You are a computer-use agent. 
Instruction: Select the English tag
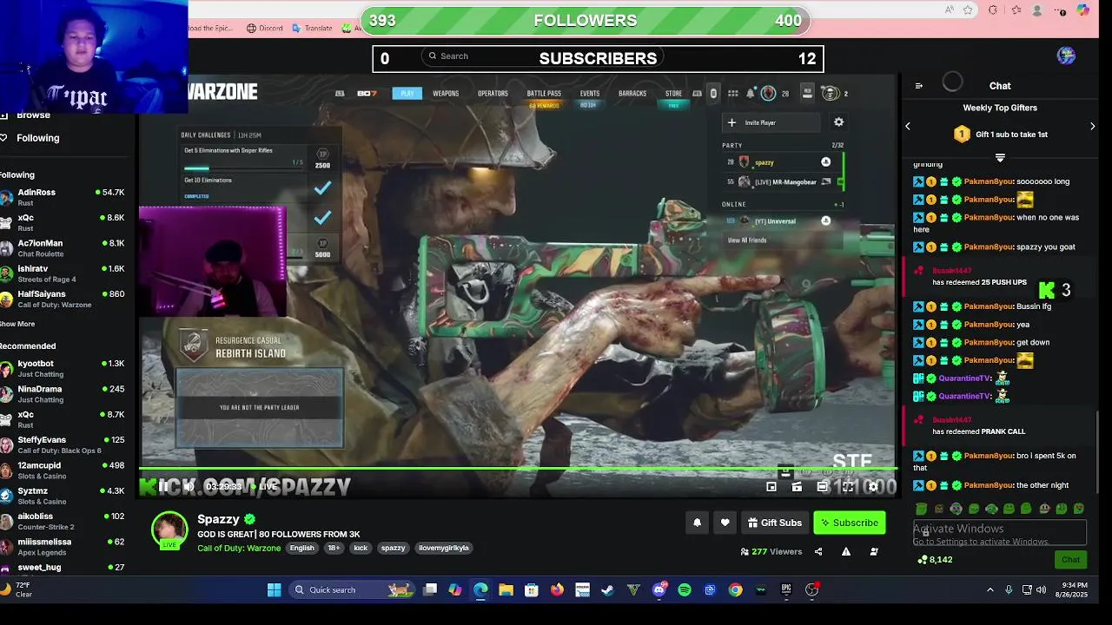click(x=302, y=548)
